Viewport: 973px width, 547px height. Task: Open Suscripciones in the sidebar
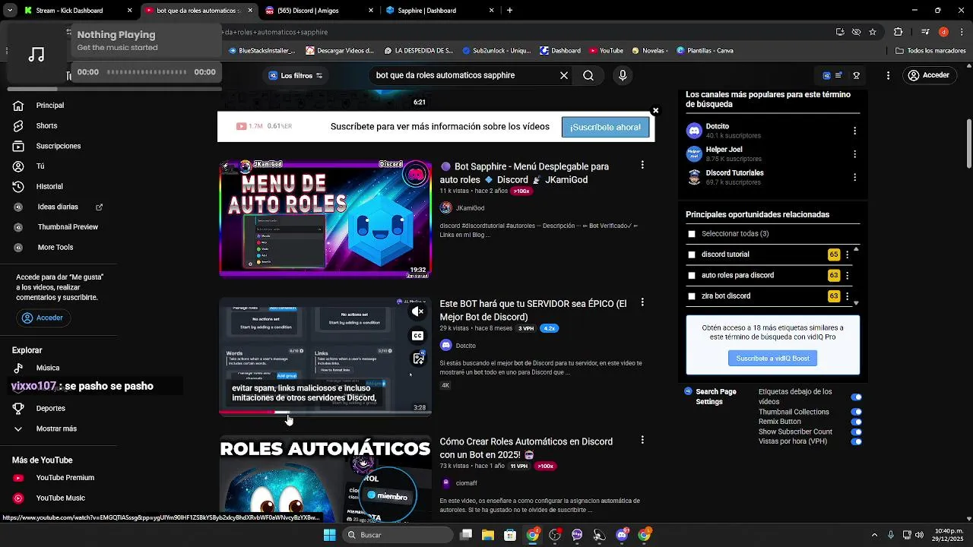point(58,146)
